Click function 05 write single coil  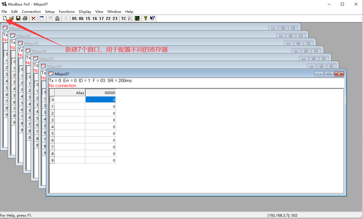(74, 18)
